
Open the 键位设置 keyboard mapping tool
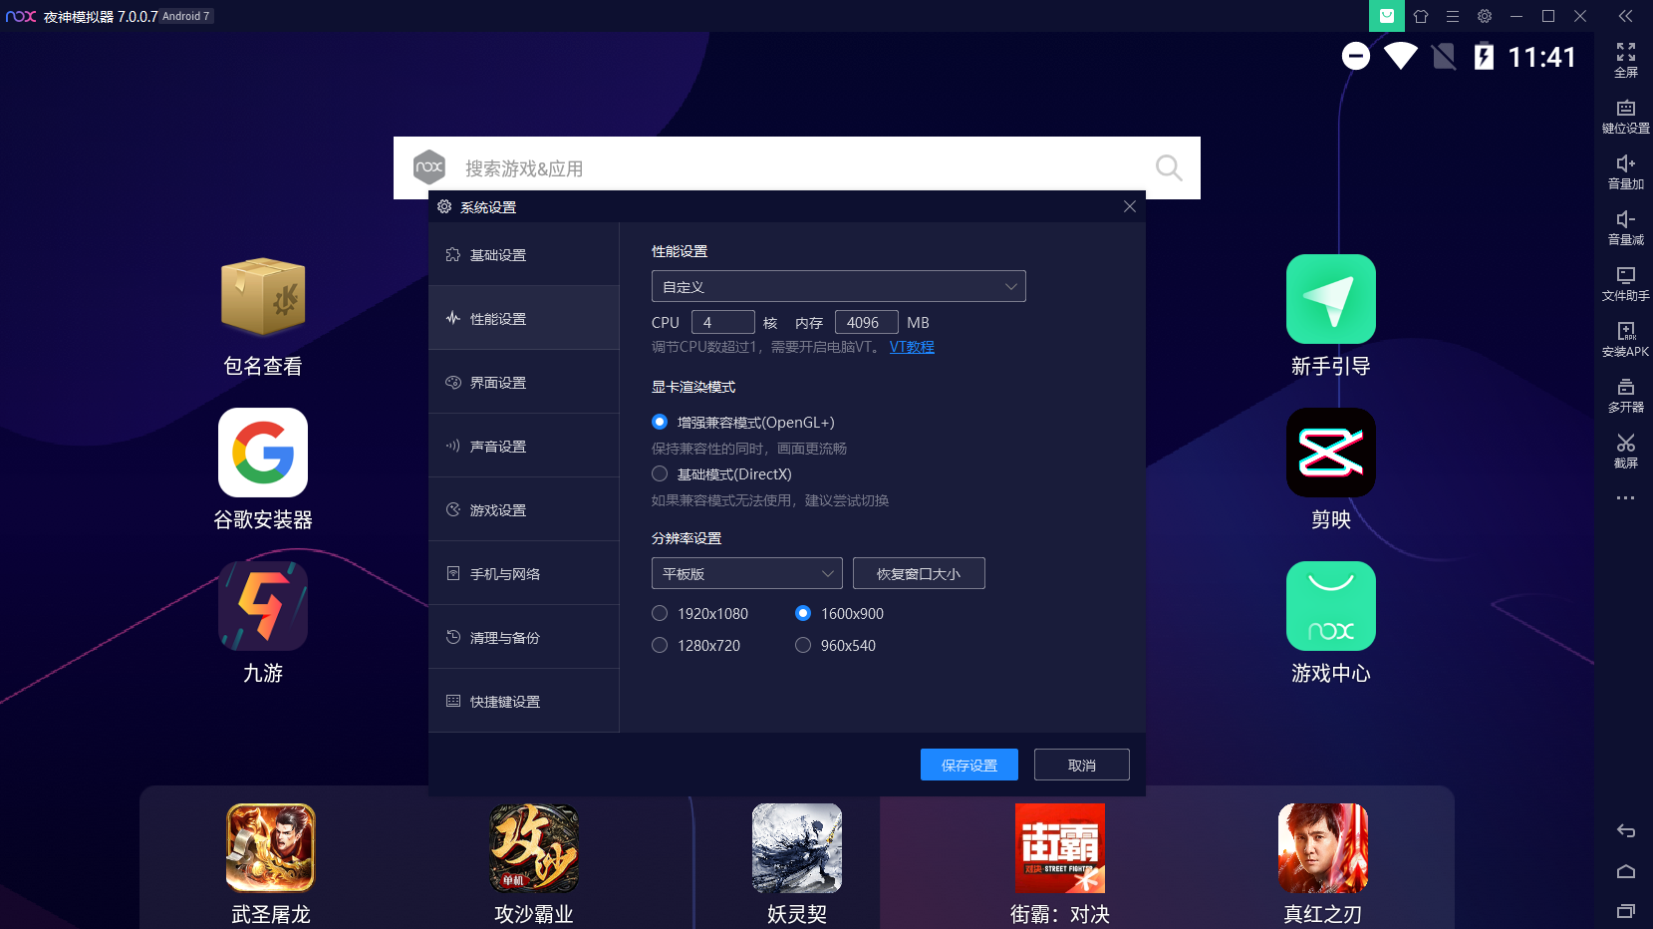[x=1625, y=117]
